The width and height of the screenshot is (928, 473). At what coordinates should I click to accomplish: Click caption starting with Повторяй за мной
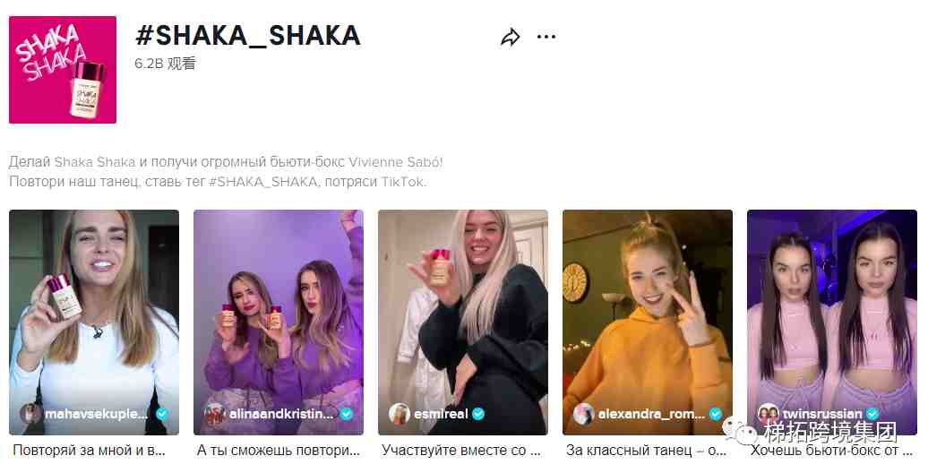coord(89,451)
